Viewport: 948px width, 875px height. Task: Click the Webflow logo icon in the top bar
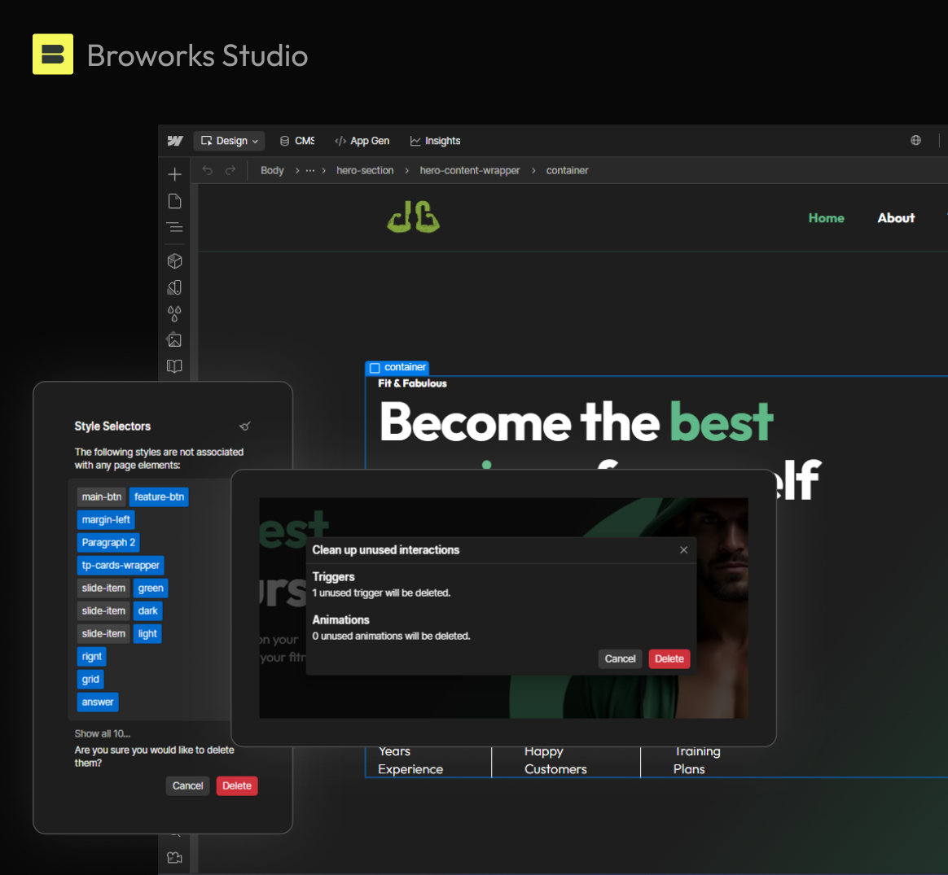175,141
